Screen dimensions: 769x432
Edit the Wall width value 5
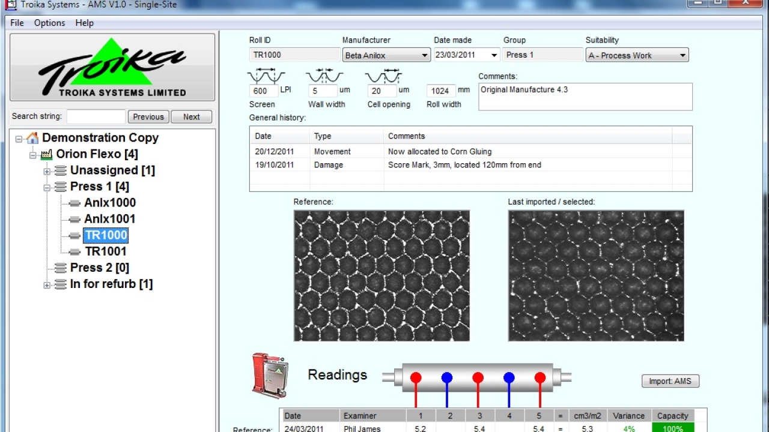[x=323, y=91]
